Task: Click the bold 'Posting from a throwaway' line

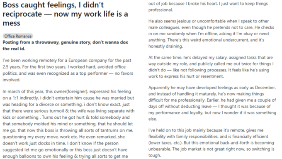Action: (x=65, y=45)
